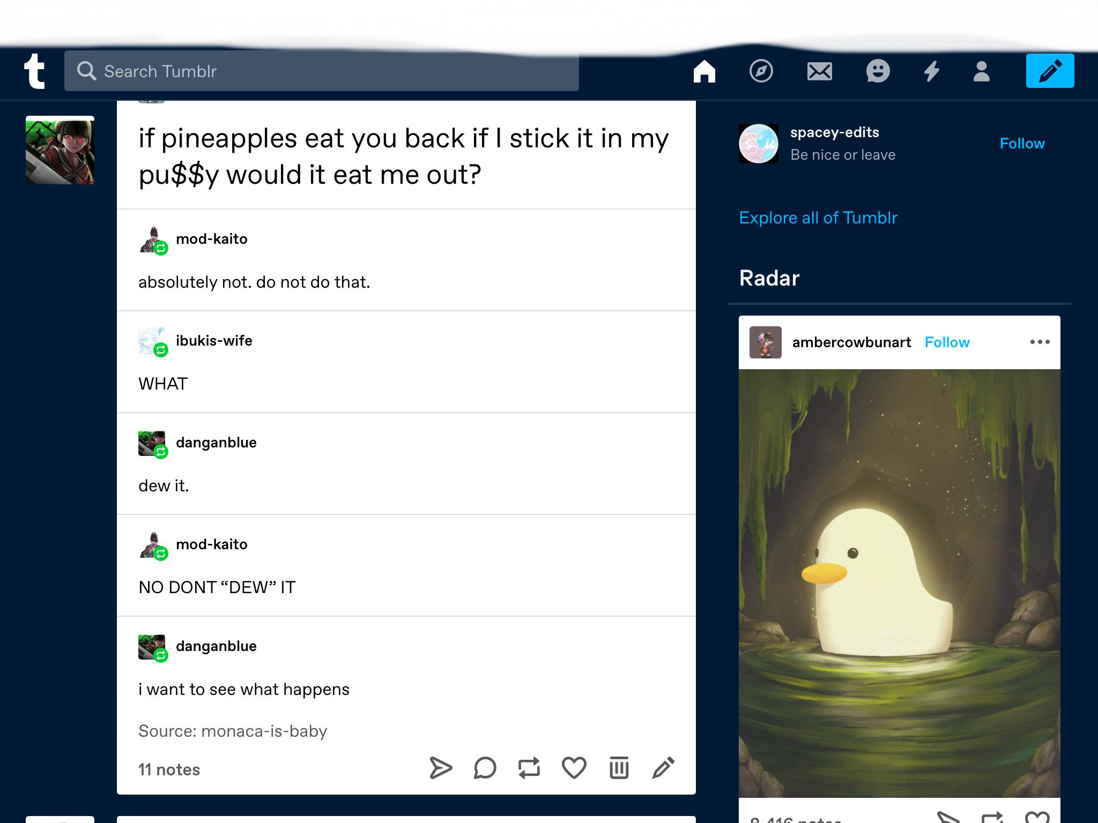
Task: Click the Tumblr logo
Action: pos(34,71)
